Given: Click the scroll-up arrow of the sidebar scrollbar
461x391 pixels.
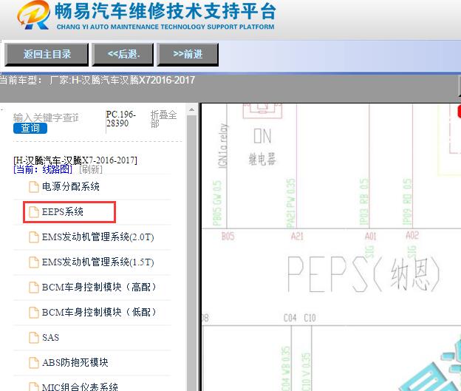Looking at the screenshot, I should 191,109.
